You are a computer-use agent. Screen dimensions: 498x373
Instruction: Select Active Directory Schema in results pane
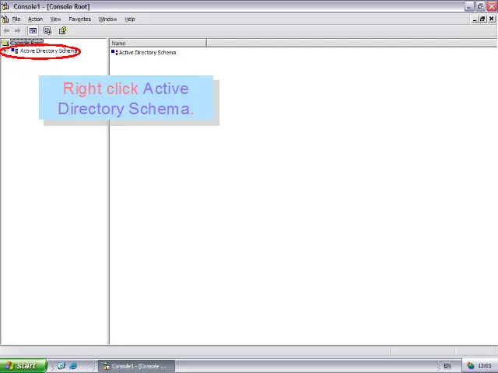146,53
